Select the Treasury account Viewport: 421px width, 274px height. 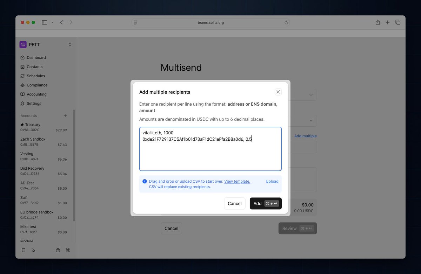[44, 127]
